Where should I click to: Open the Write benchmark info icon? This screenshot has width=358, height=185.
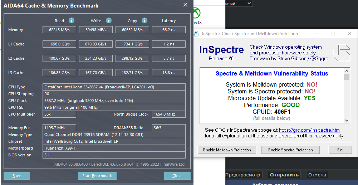click(109, 20)
